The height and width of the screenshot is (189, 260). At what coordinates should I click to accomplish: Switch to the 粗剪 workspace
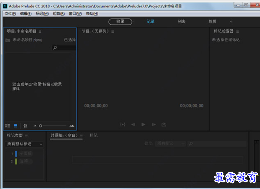pos(212,21)
